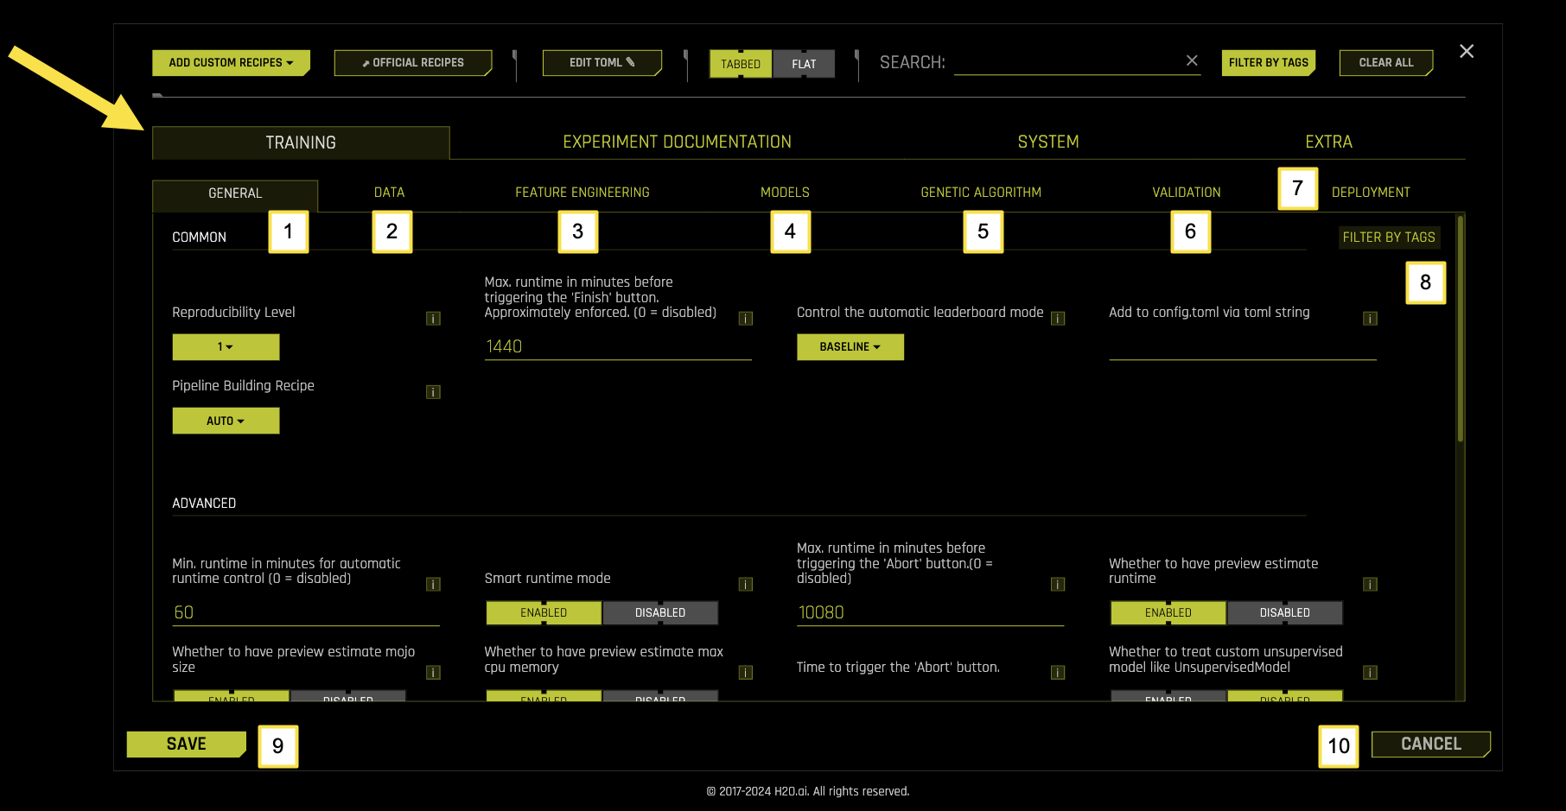Click info icon for automatic leaderboard mode
1566x811 pixels.
pos(1058,318)
